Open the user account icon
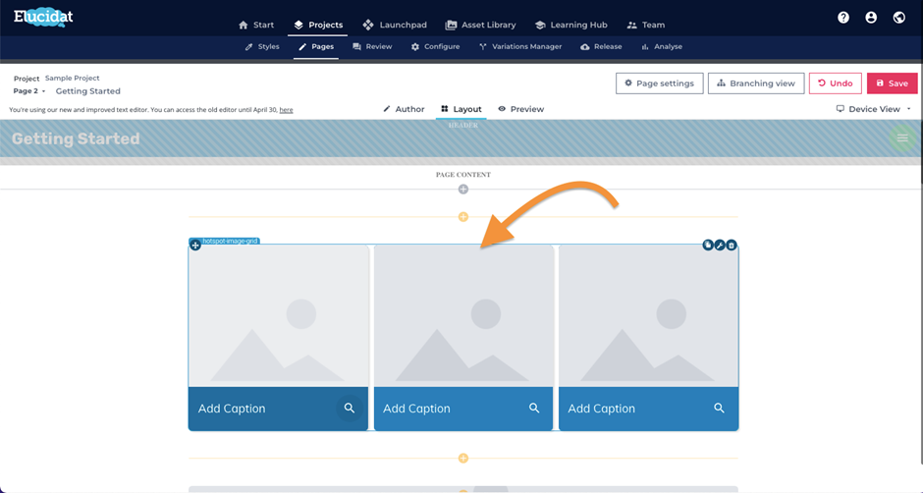The height and width of the screenshot is (493, 923). pos(871,18)
